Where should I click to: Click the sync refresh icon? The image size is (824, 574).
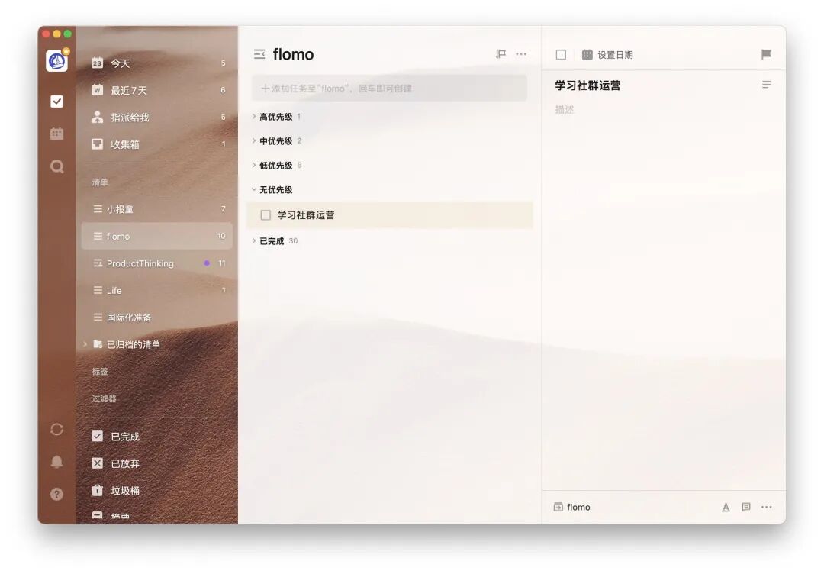tap(56, 430)
